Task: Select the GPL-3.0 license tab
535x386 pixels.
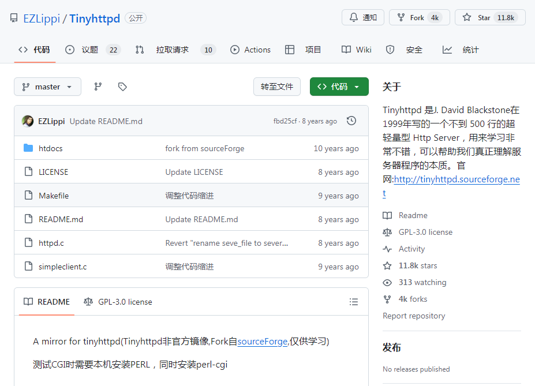Action: [118, 302]
